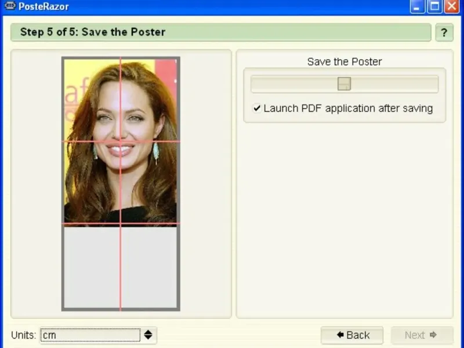Go to previous step with Back button
The width and height of the screenshot is (464, 348).
(352, 335)
